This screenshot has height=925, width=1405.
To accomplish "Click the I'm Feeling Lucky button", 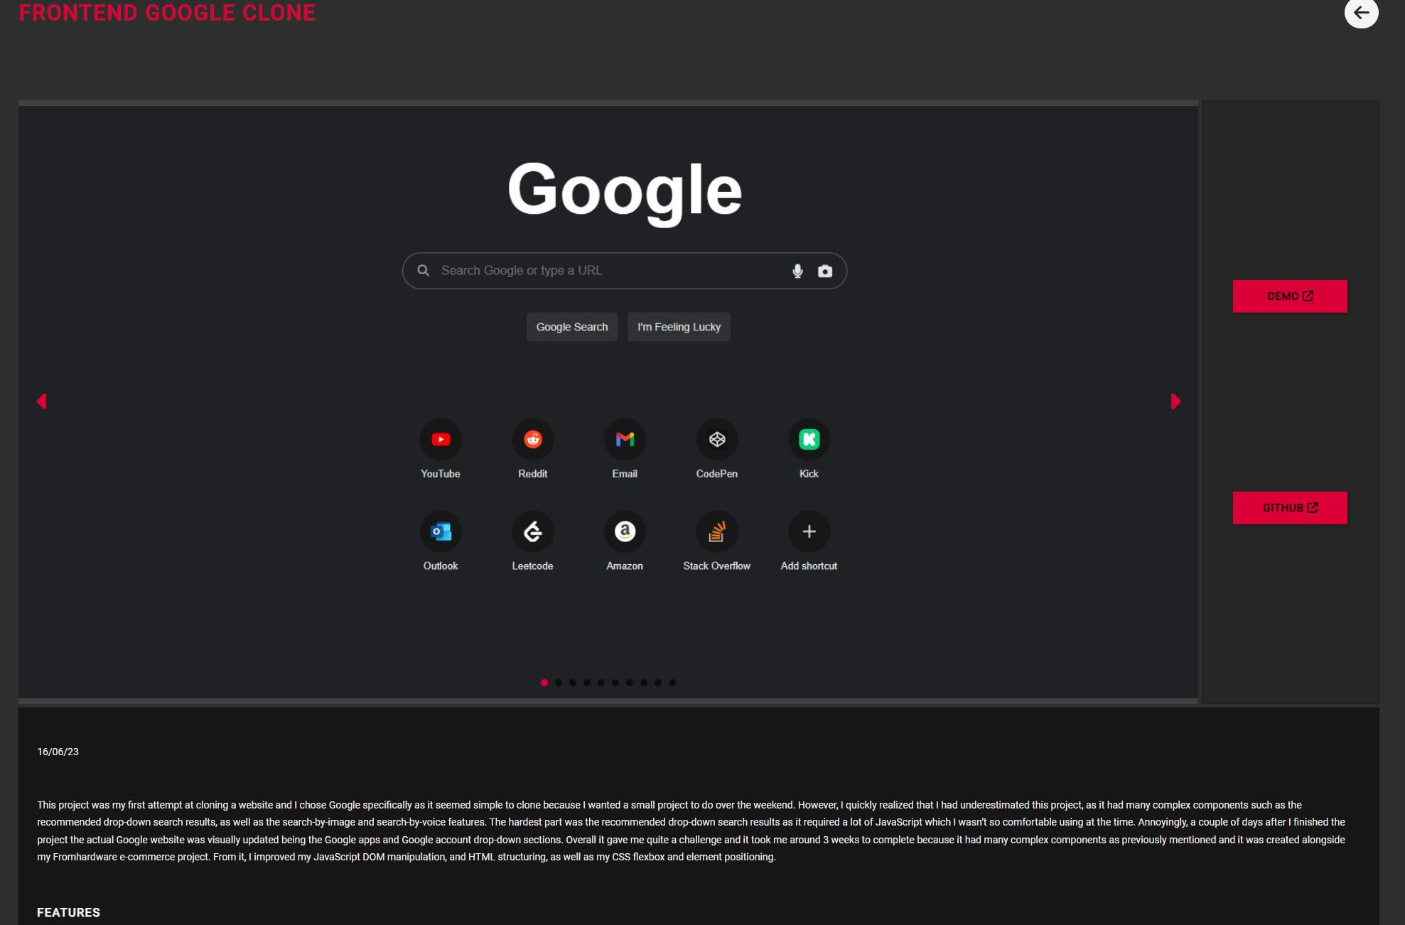I will coord(679,327).
